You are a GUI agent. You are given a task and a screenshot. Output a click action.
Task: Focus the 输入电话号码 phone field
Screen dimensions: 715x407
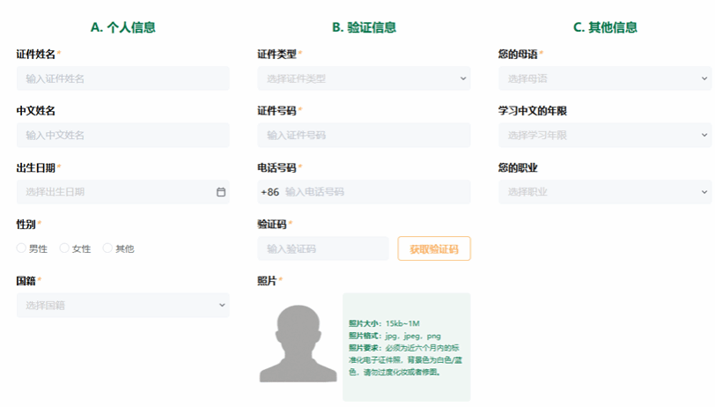(x=374, y=192)
